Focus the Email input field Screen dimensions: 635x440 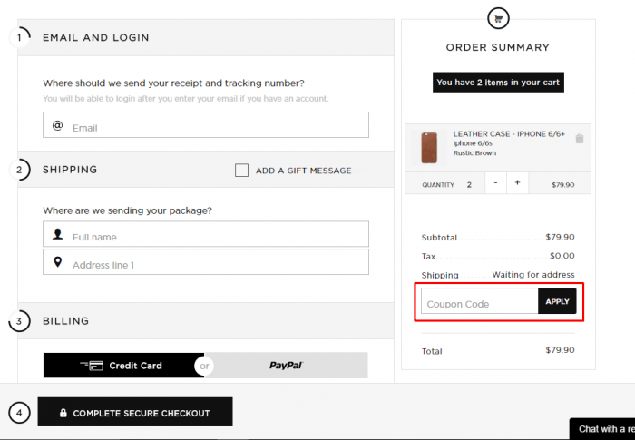206,125
